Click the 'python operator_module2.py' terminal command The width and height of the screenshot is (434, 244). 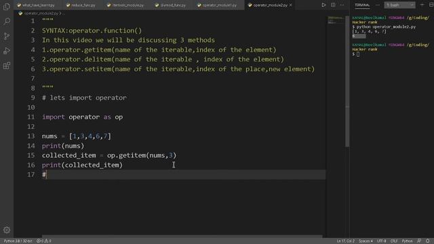(x=386, y=27)
